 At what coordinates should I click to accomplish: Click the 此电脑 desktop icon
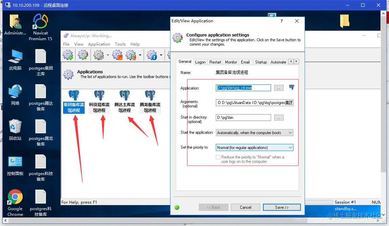[15, 60]
